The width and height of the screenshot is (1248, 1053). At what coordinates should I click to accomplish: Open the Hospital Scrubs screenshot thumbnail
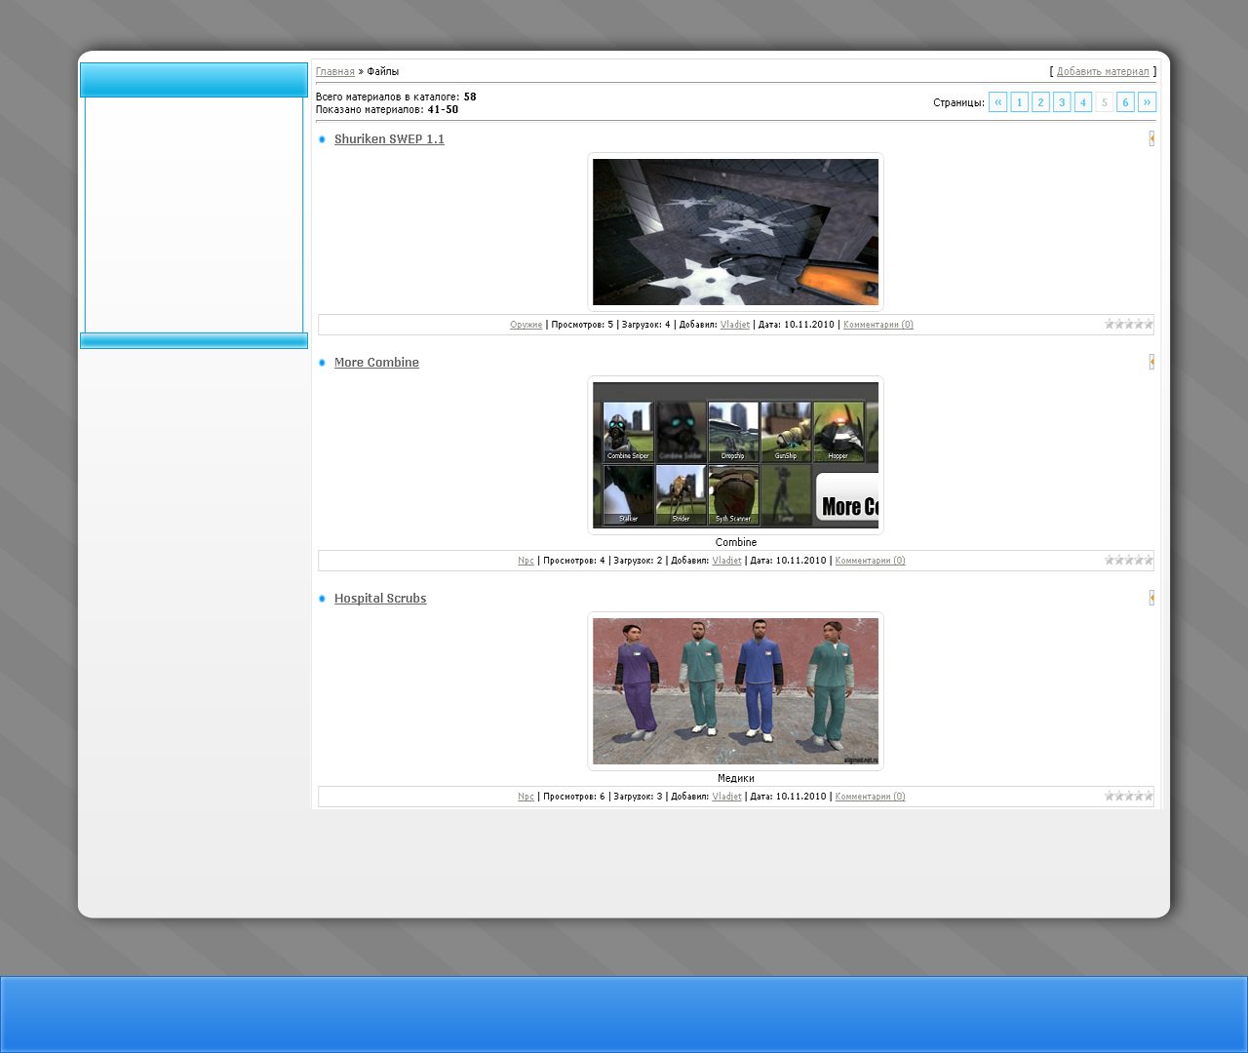click(735, 691)
